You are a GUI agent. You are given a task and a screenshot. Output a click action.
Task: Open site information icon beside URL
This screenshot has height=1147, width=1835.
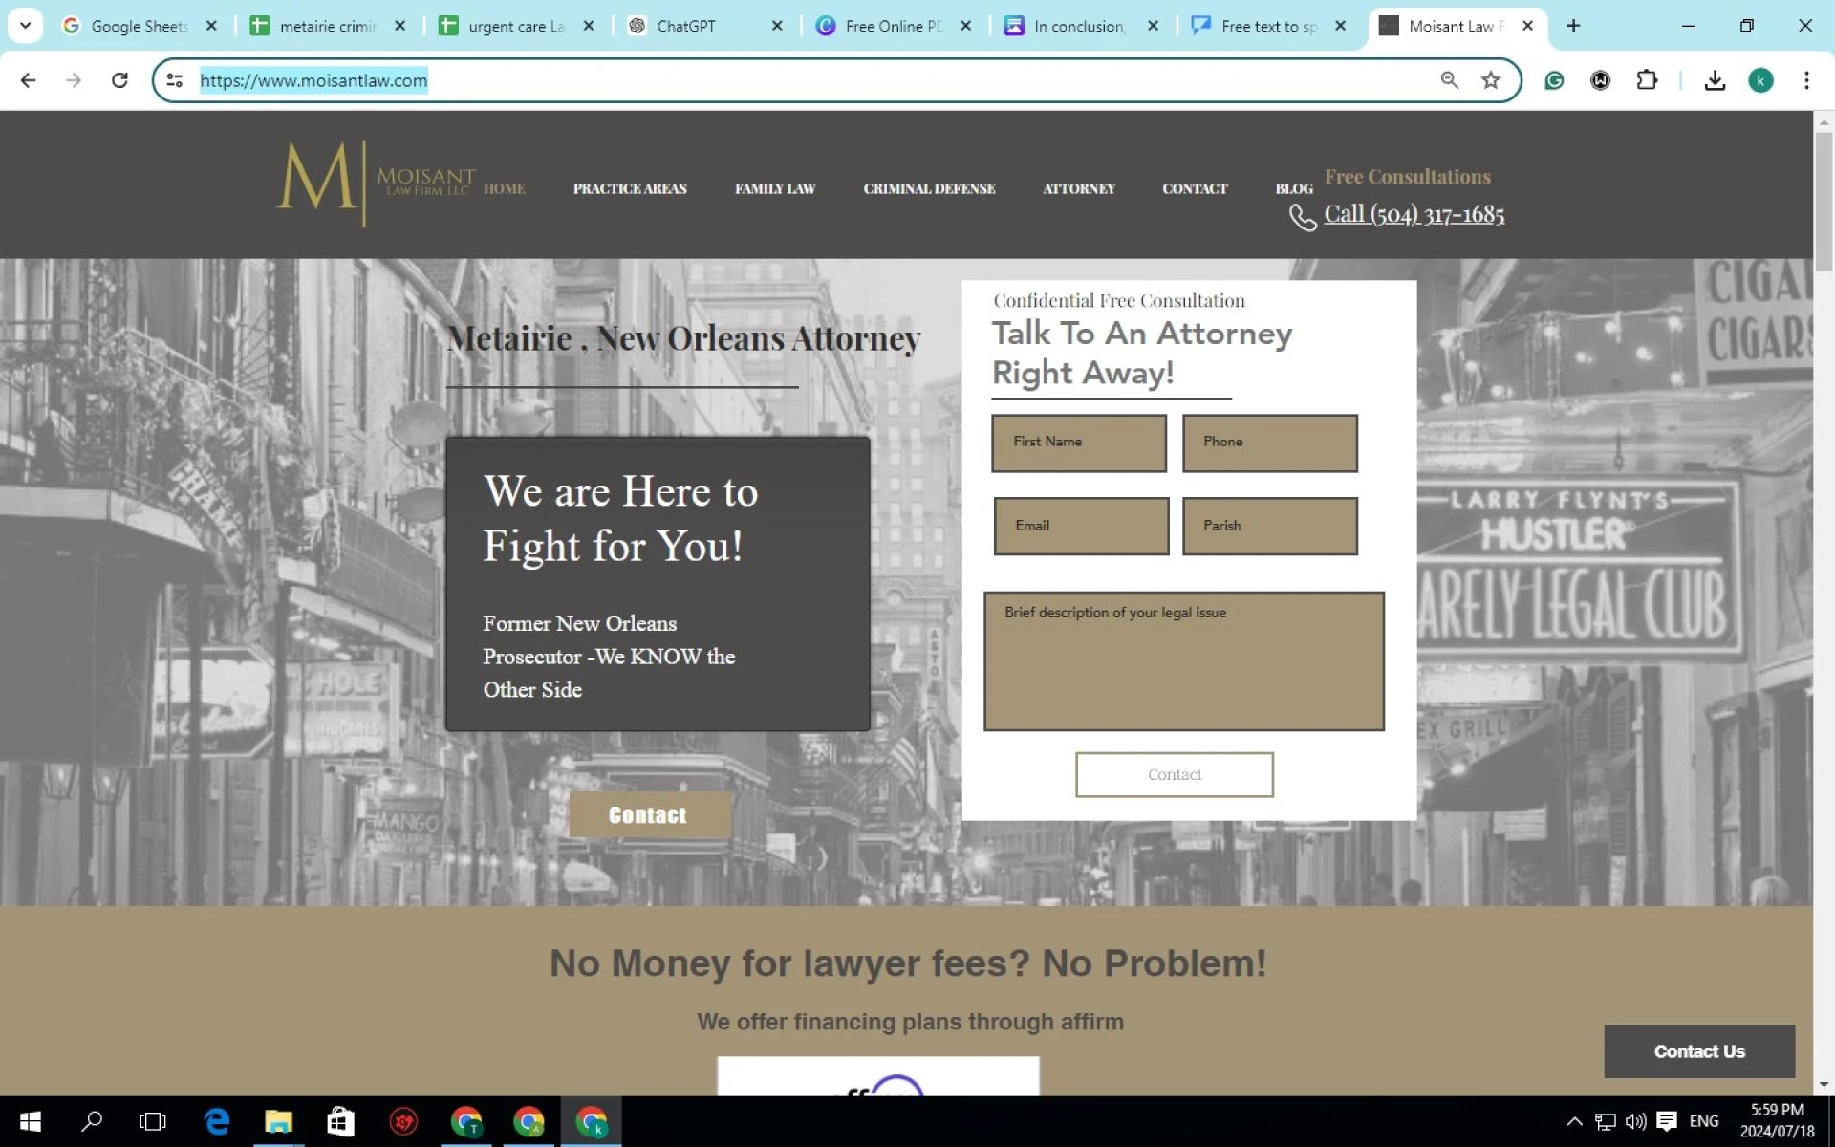coord(174,80)
